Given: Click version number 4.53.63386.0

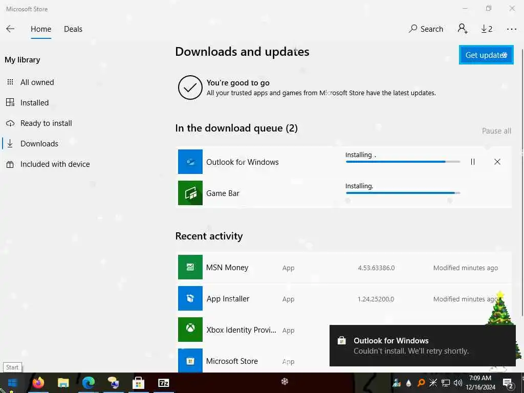Looking at the screenshot, I should pyautogui.click(x=376, y=268).
